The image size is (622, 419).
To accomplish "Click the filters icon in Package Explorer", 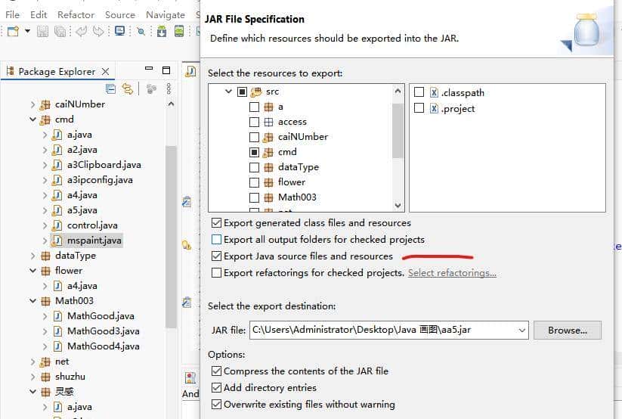I will tap(151, 88).
